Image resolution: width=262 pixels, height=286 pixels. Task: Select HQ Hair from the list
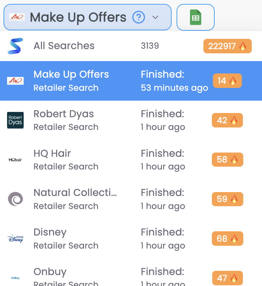(131, 160)
